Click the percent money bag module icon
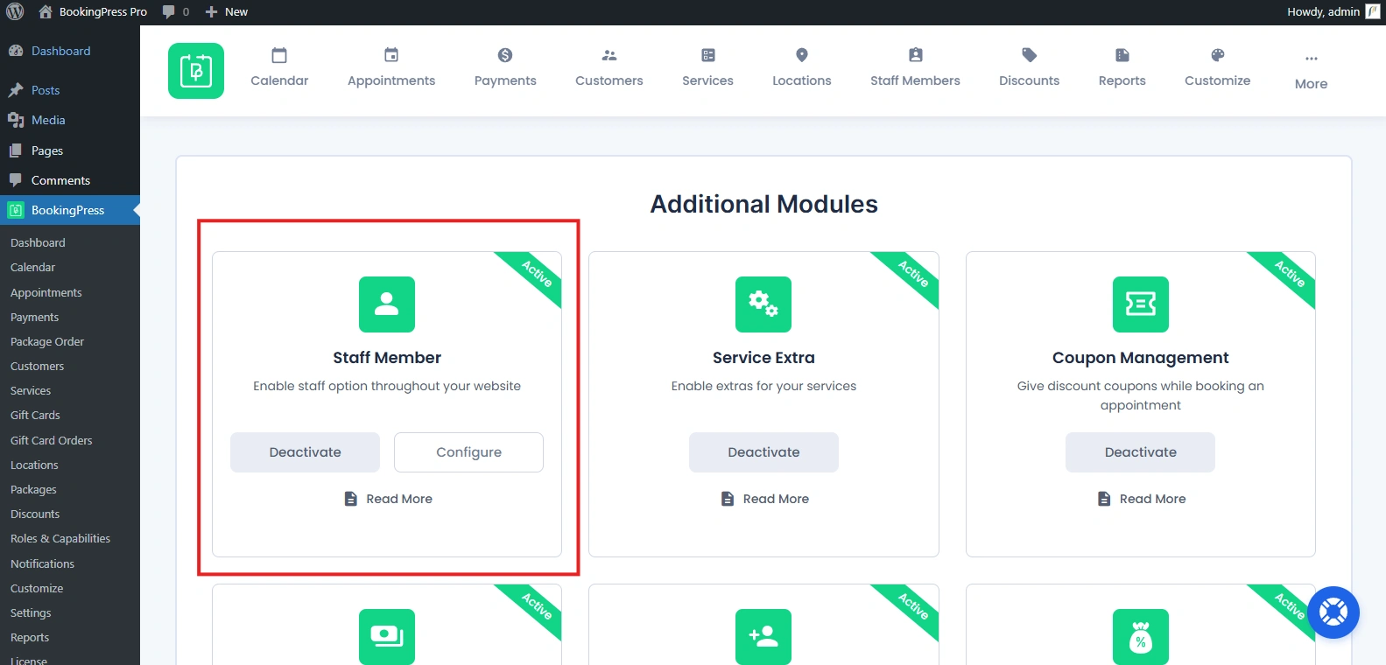This screenshot has width=1386, height=665. click(1141, 636)
